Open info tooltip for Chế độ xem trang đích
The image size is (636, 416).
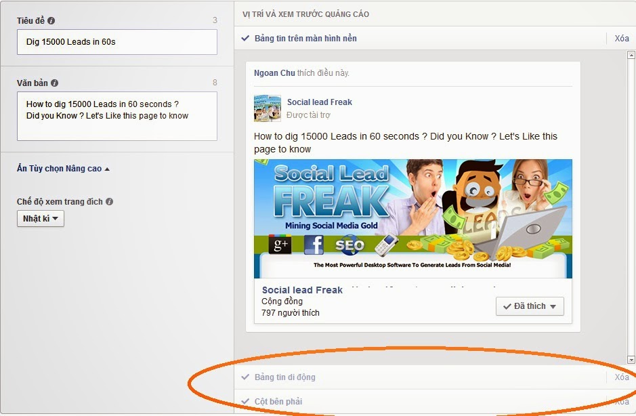pos(109,202)
